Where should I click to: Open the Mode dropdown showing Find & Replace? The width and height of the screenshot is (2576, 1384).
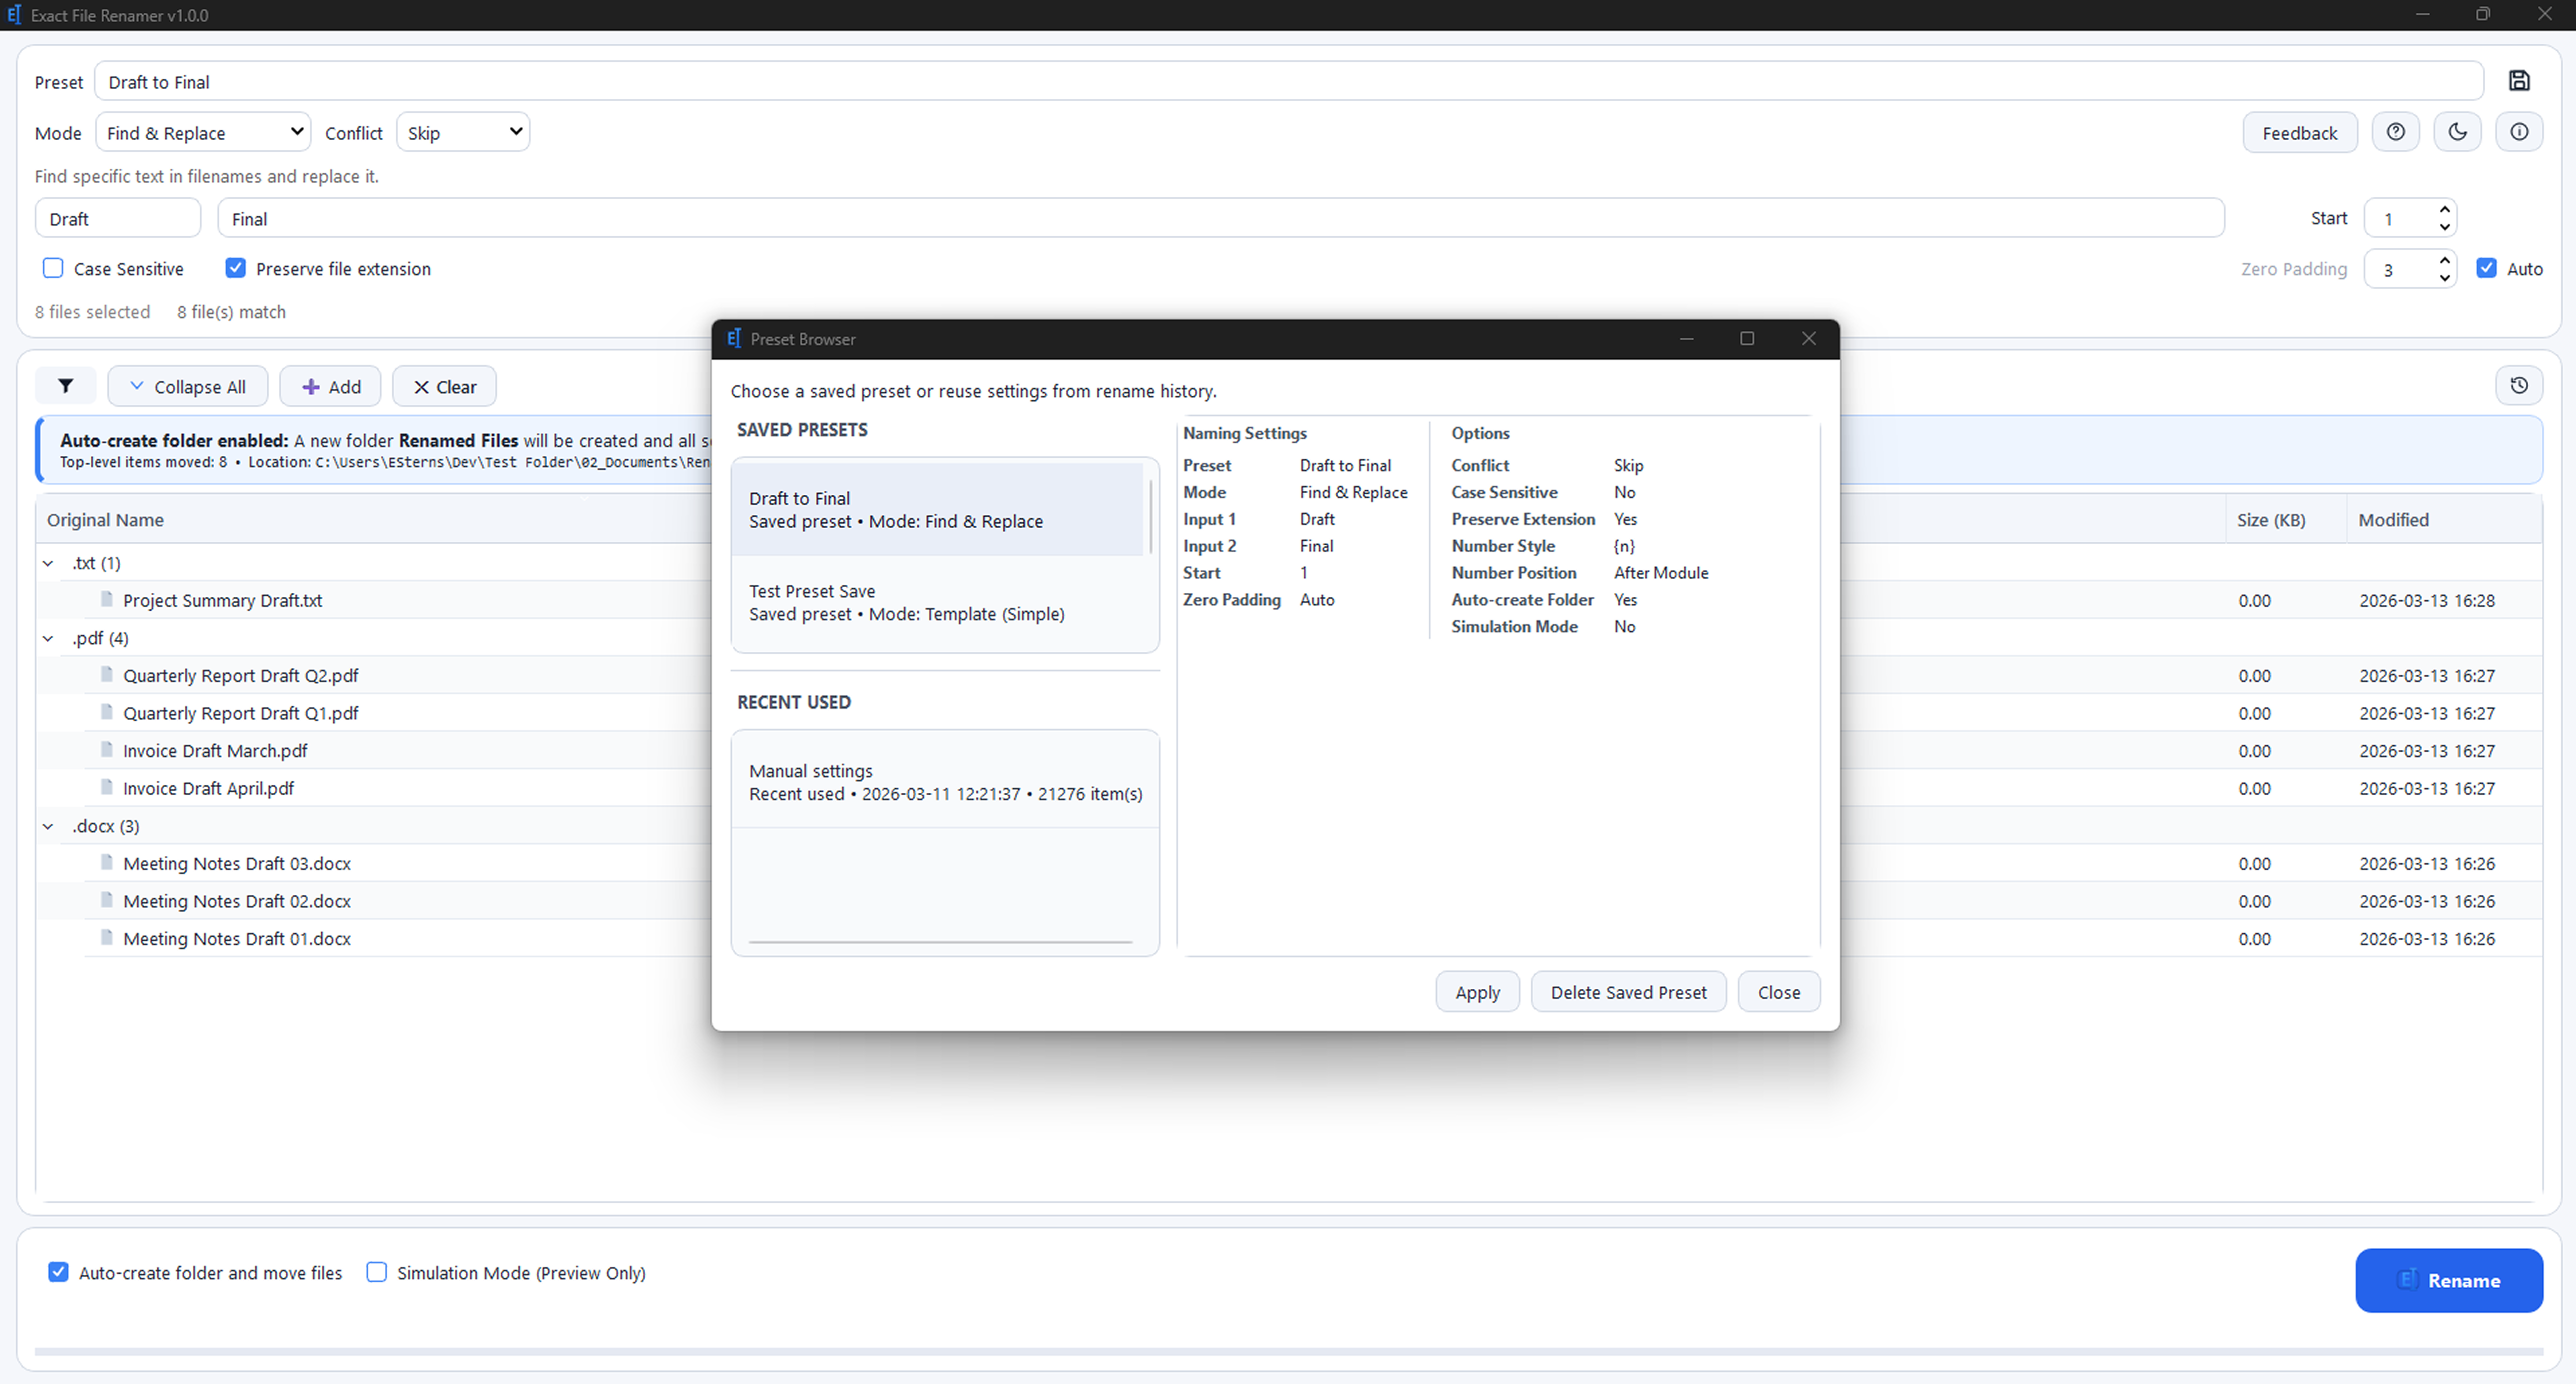click(x=202, y=131)
